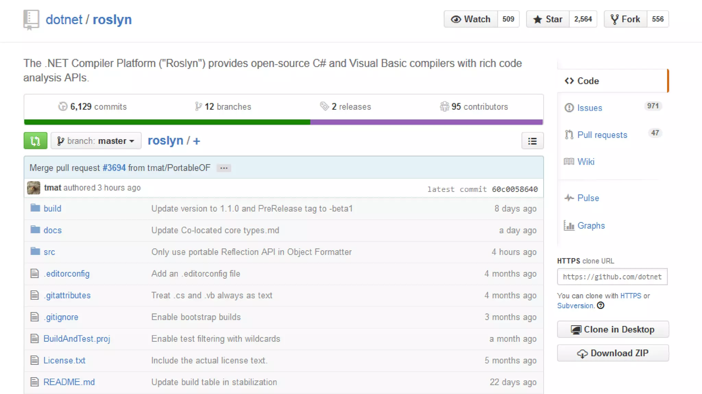This screenshot has height=394, width=702.
Task: Open the Pulse activity page
Action: (x=588, y=198)
